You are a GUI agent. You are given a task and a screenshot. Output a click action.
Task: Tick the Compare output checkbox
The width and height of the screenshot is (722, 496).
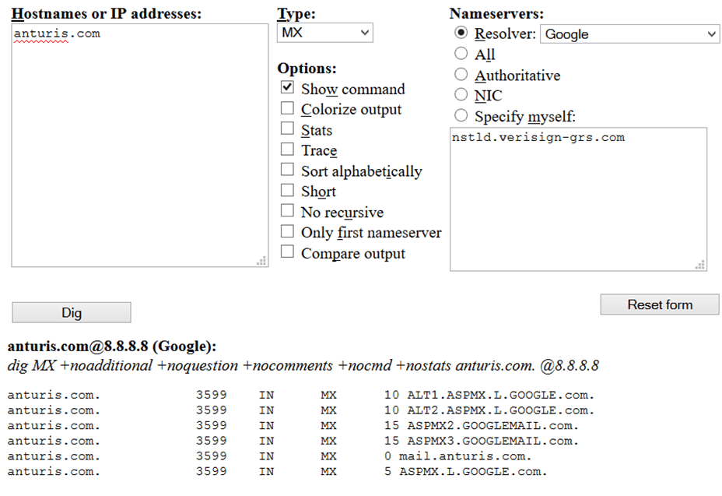point(288,252)
